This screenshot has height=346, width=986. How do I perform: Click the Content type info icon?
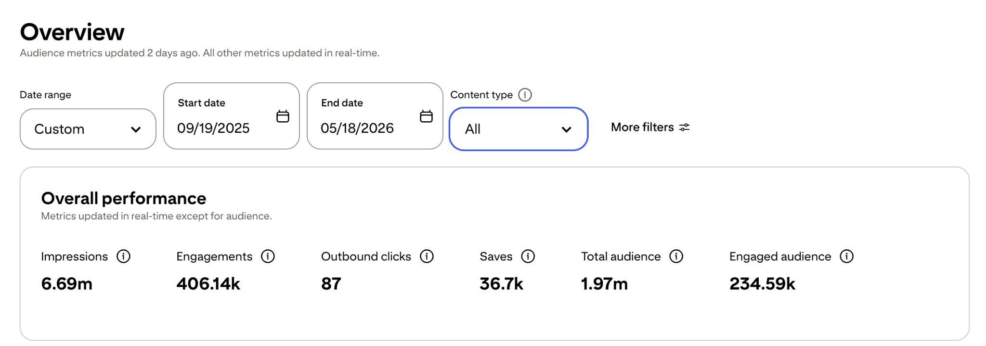point(525,95)
